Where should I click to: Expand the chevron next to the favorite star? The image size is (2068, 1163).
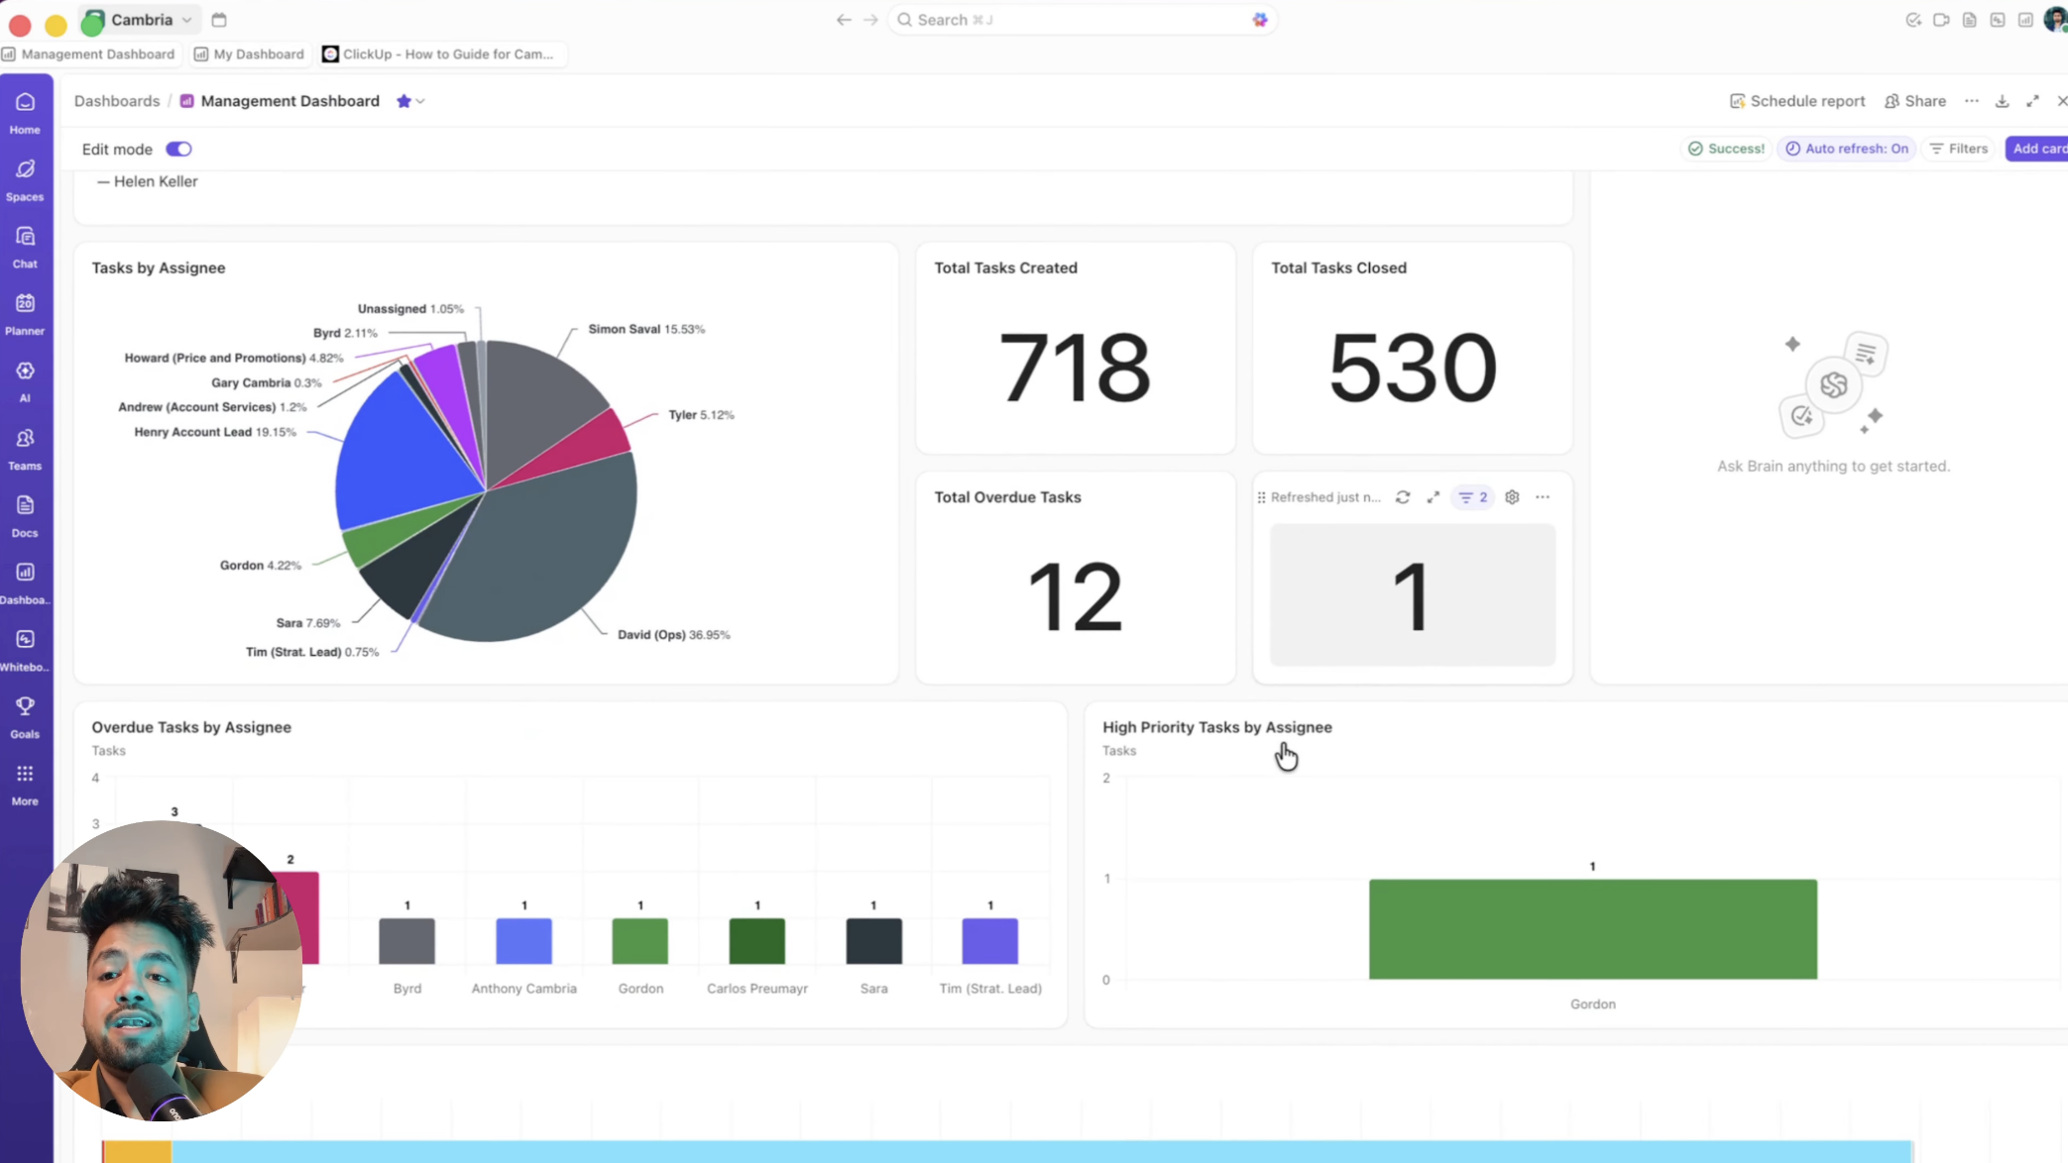[421, 101]
